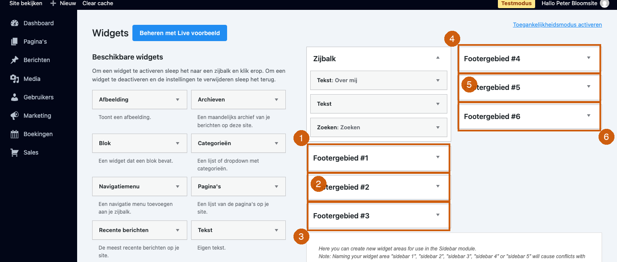Viewport: 617px width, 262px height.
Task: Open the user avatar in admin bar
Action: [x=605, y=3]
